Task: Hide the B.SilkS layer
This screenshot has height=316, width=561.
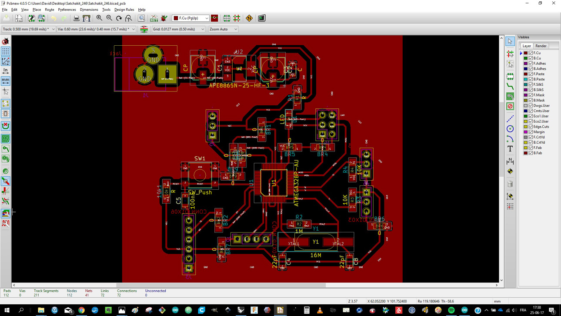Action: [531, 90]
